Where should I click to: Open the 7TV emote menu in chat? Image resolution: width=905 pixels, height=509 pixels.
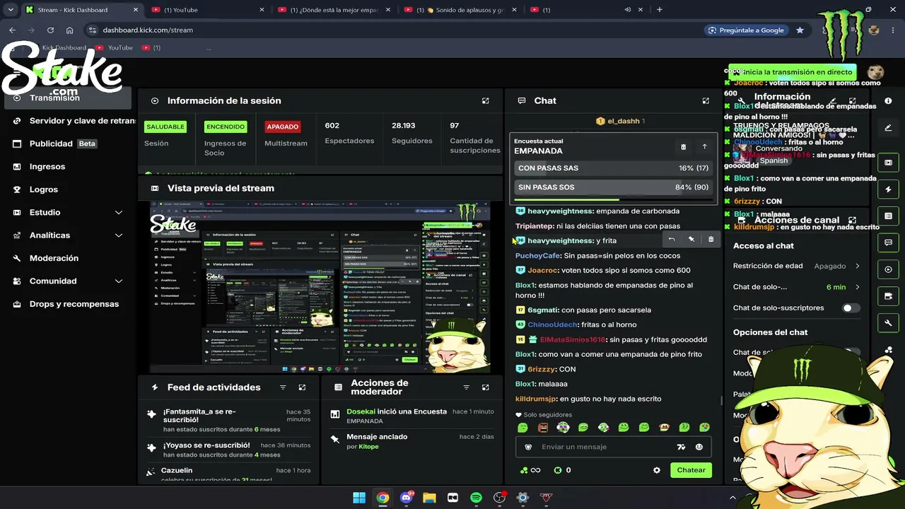pos(681,447)
